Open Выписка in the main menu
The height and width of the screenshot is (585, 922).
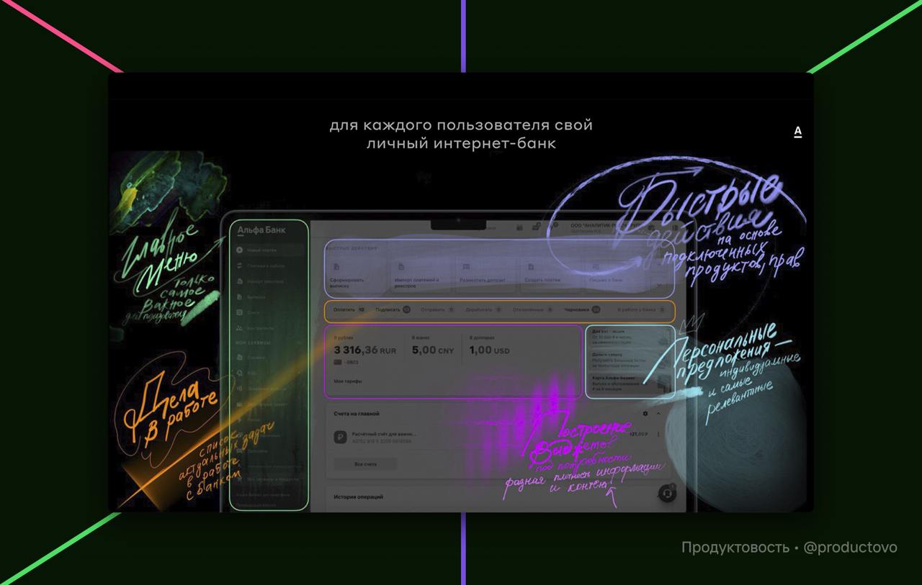[x=256, y=296]
